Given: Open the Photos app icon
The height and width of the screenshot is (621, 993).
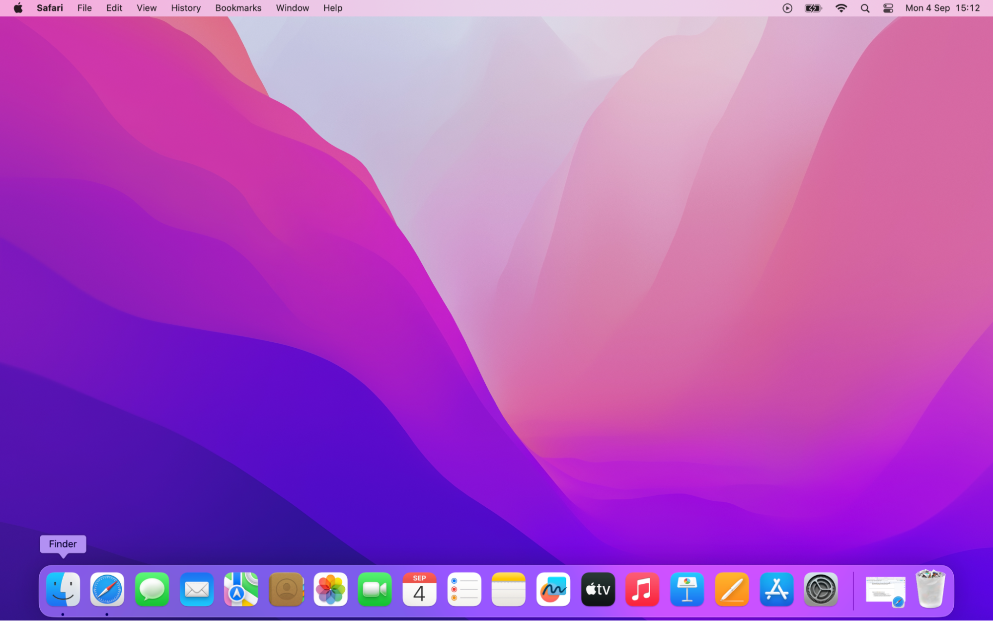Looking at the screenshot, I should tap(330, 589).
